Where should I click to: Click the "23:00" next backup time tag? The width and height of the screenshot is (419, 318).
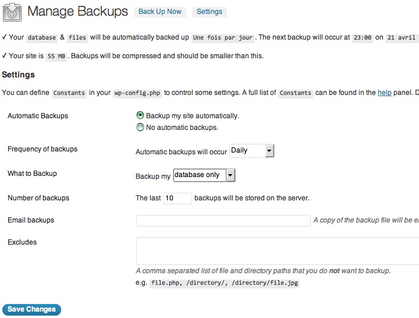pyautogui.click(x=360, y=38)
